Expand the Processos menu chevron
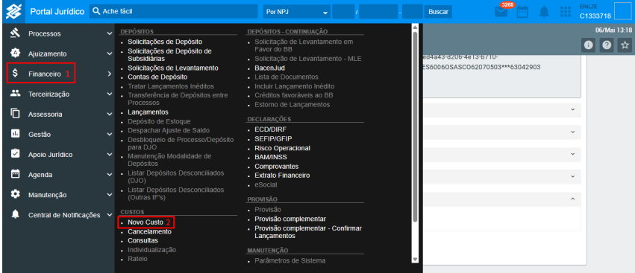 click(x=109, y=33)
